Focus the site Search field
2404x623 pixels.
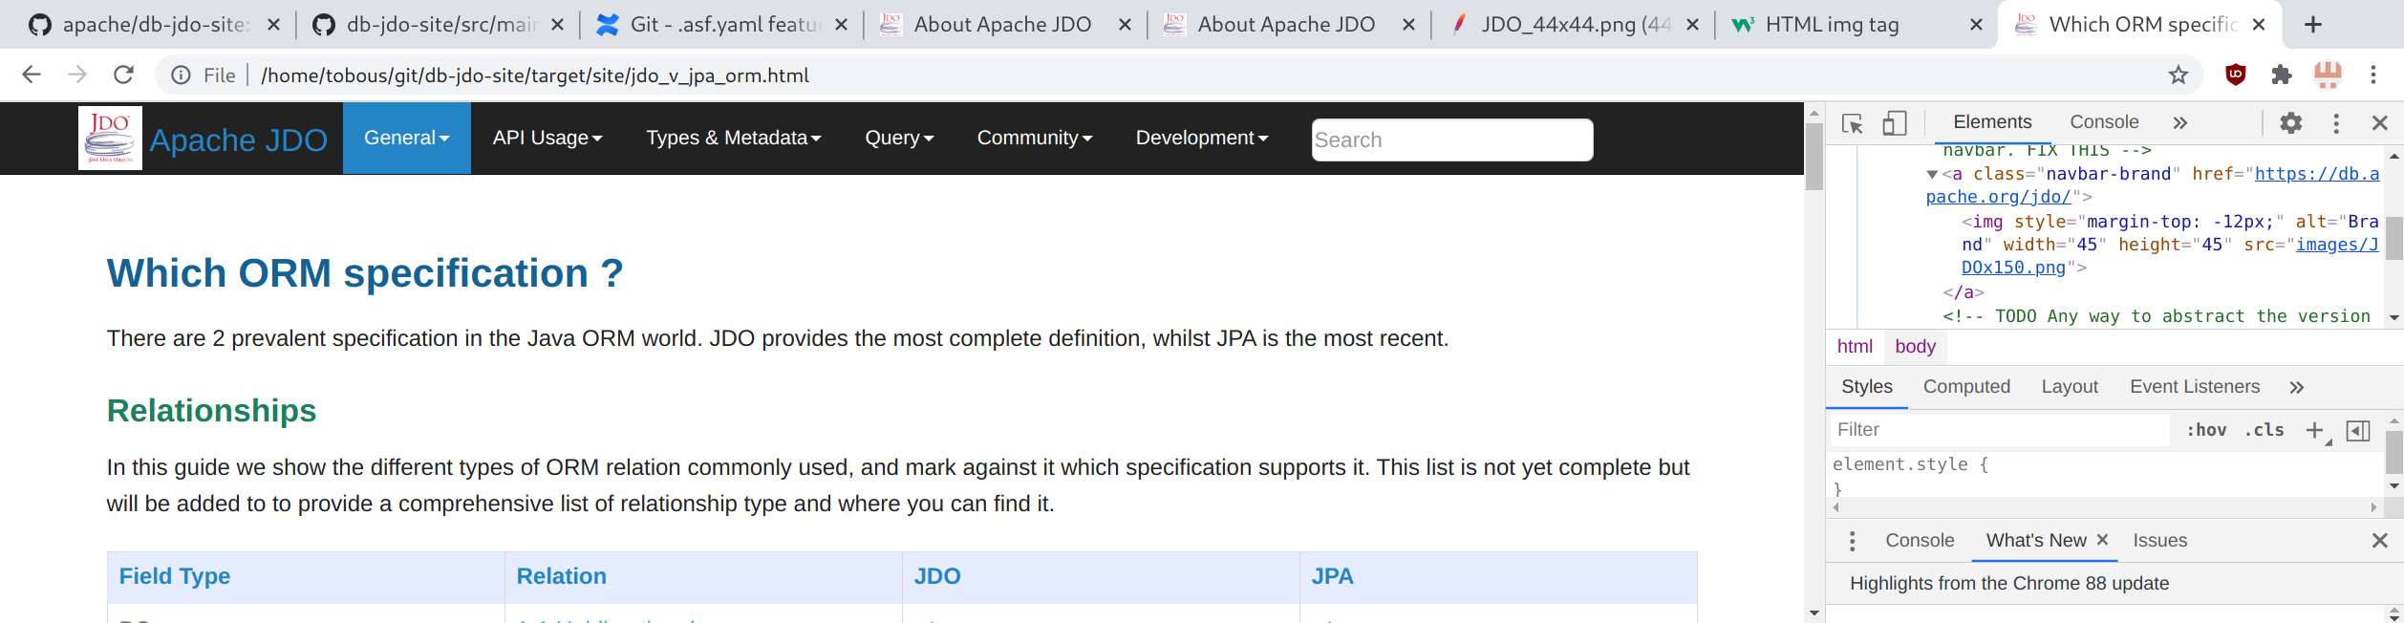pyautogui.click(x=1451, y=140)
